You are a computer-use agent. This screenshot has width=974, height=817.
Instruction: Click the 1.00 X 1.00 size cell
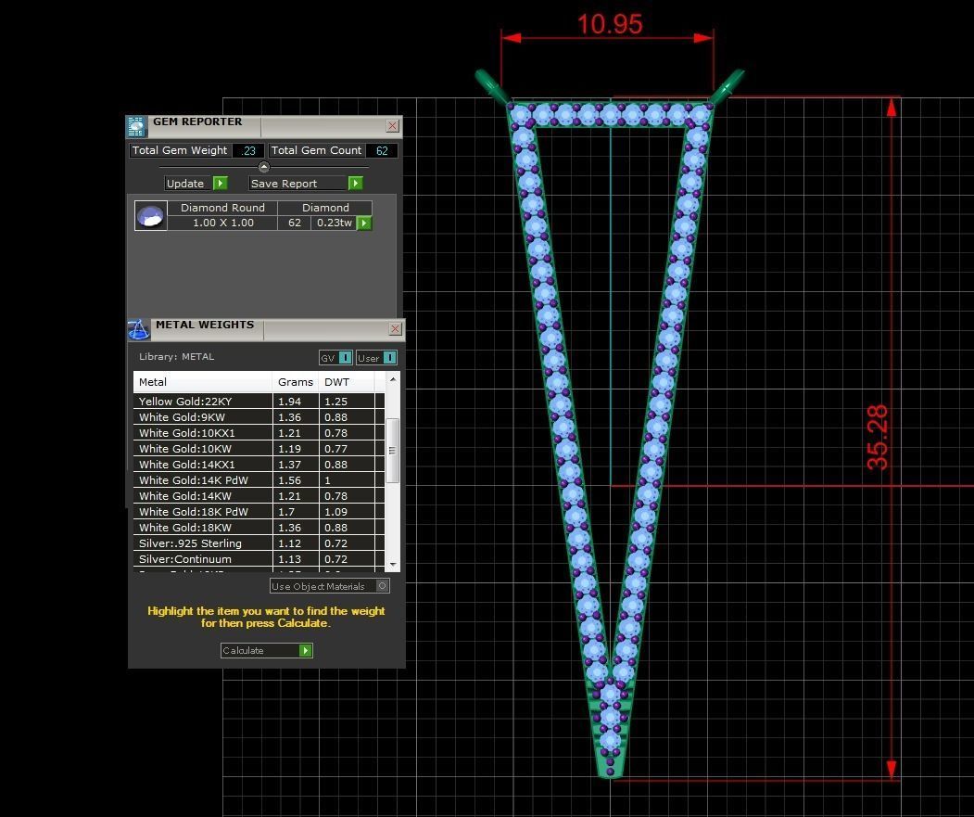223,223
